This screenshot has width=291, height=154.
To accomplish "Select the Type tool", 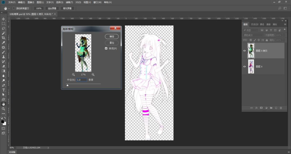I will [4, 90].
